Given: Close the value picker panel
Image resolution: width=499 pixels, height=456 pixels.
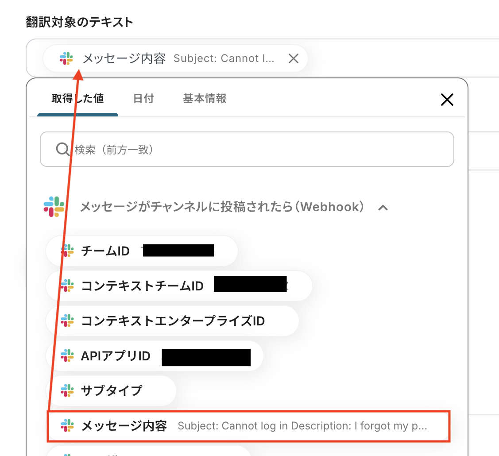Looking at the screenshot, I should pyautogui.click(x=447, y=100).
